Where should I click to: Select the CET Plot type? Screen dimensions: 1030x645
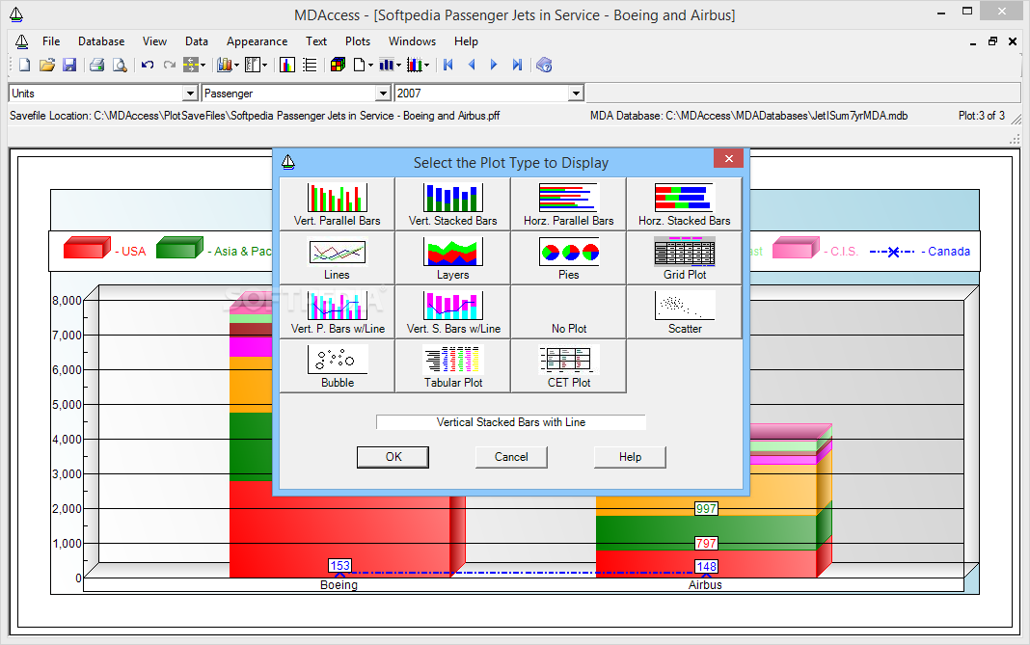568,365
